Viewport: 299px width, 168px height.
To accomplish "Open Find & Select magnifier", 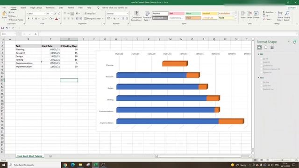I will [x=287, y=16].
